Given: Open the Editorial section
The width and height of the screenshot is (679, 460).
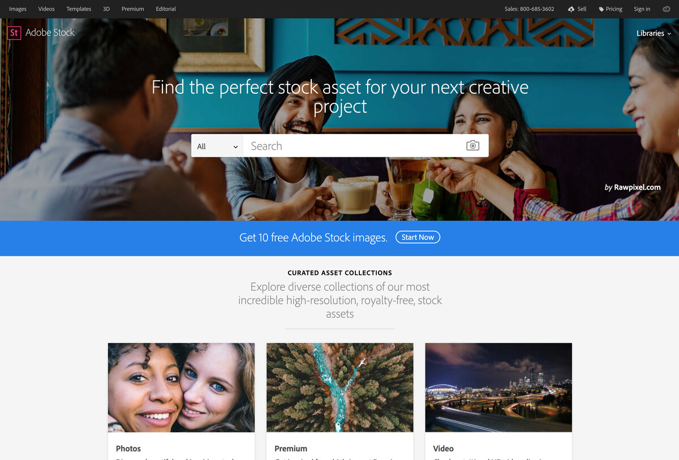Looking at the screenshot, I should 166,9.
